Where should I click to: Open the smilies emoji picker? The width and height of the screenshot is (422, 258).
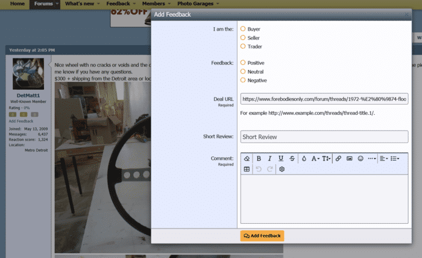pos(361,158)
